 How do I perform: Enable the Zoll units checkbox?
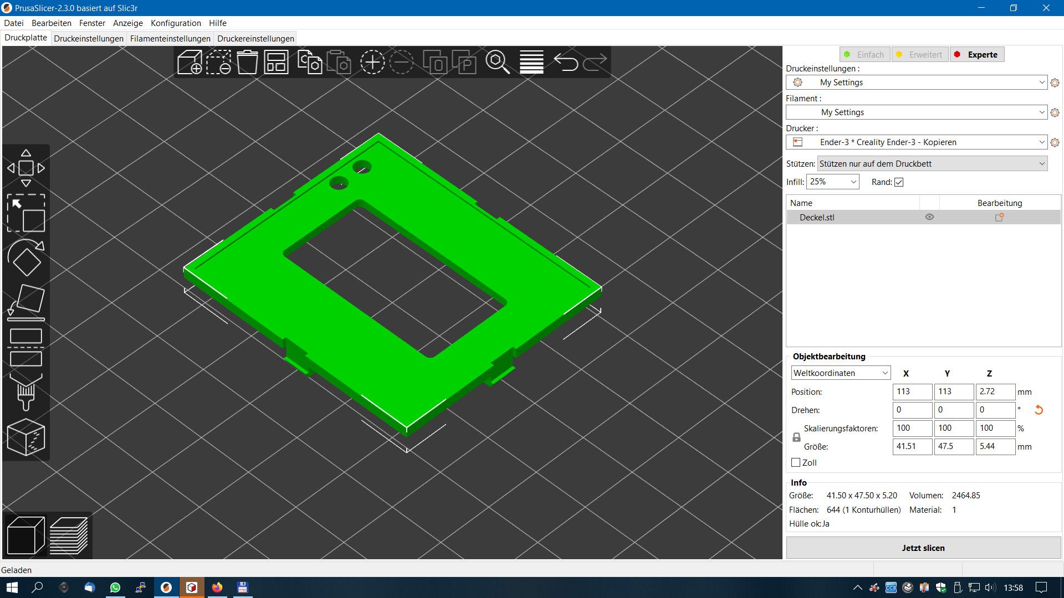796,462
